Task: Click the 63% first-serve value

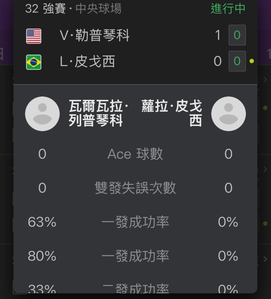Action: click(x=42, y=222)
